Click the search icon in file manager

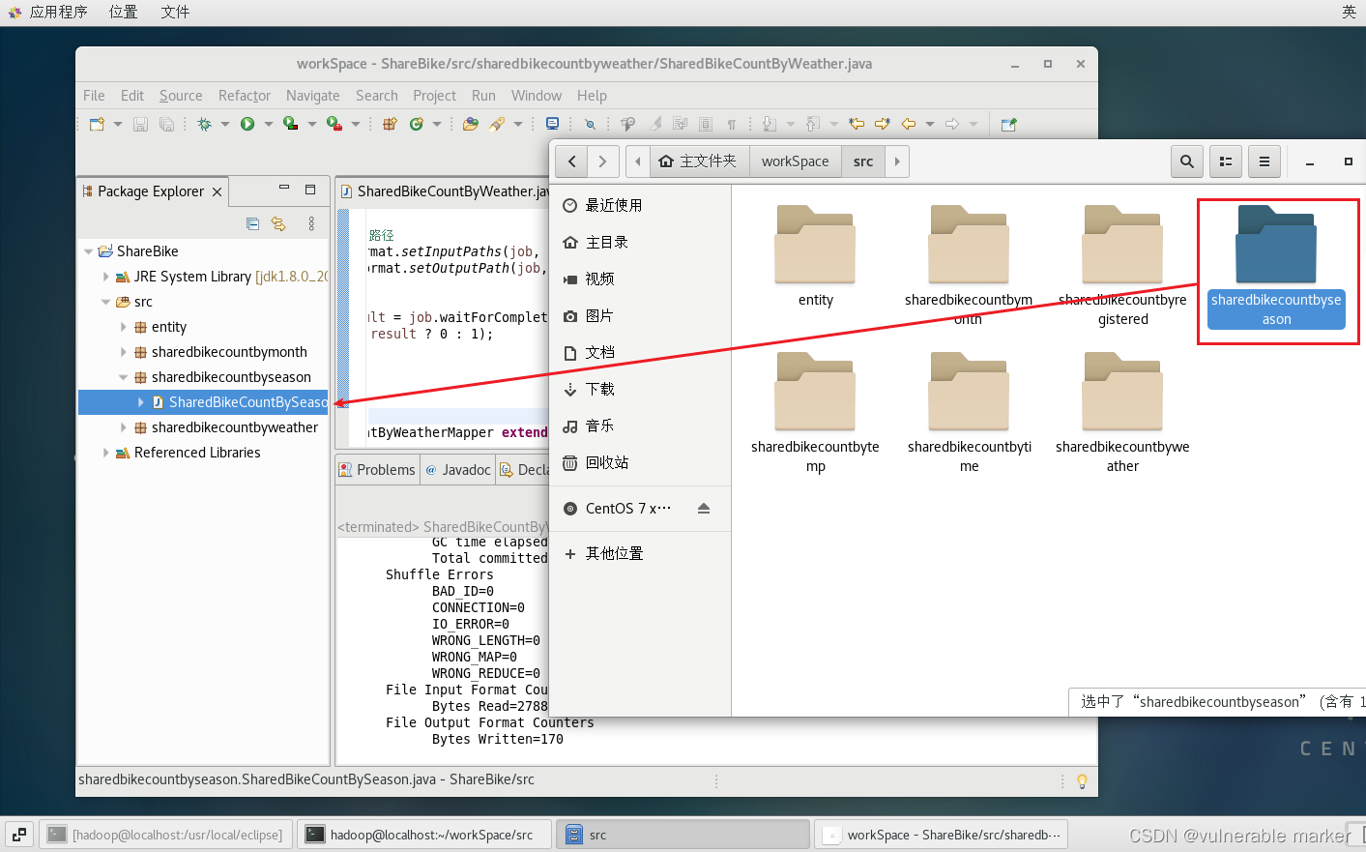(1187, 162)
